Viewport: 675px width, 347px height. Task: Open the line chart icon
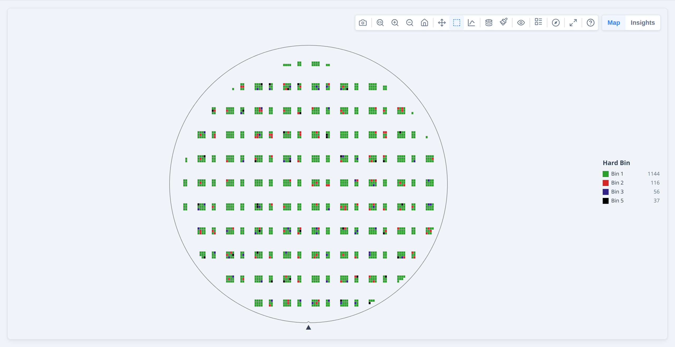[471, 23]
